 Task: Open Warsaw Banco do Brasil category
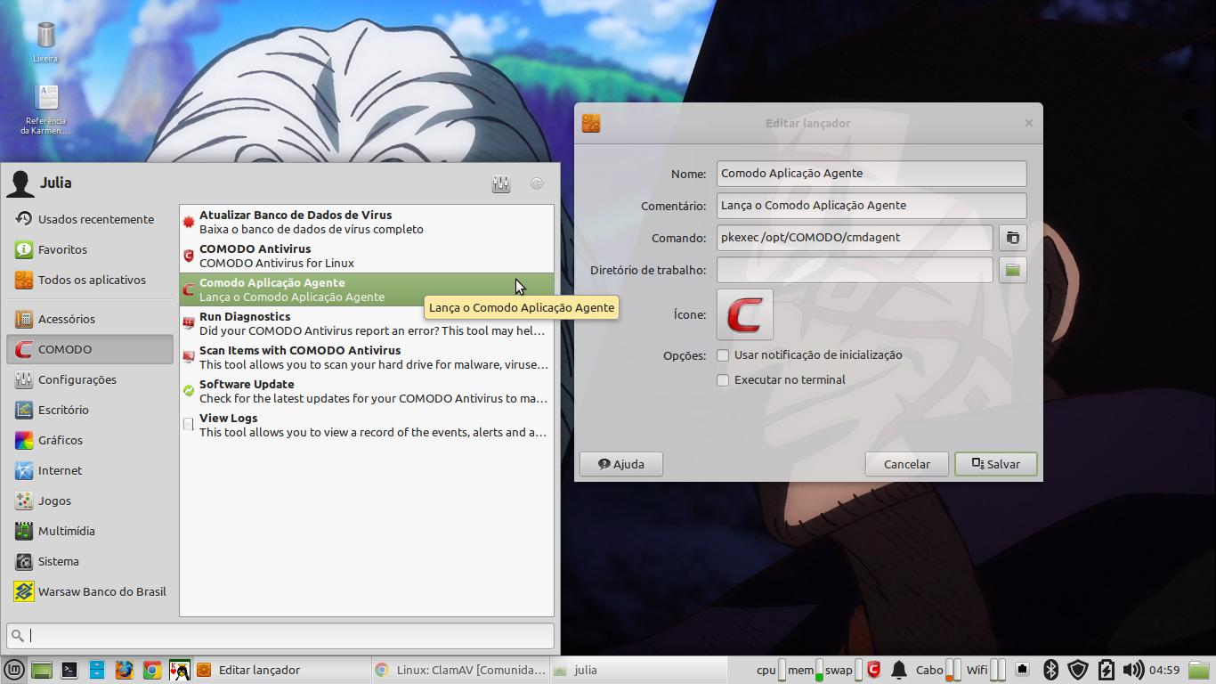(x=90, y=591)
